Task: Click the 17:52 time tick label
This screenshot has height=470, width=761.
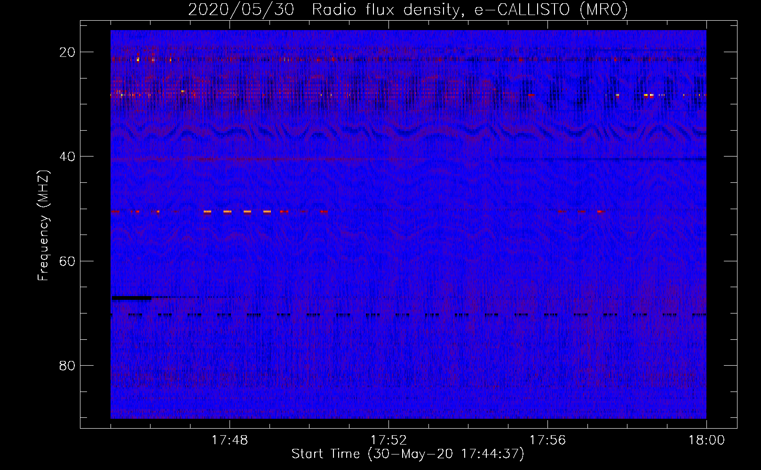Action: (388, 440)
